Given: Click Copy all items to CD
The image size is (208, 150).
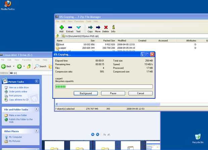Looking at the screenshot, I should [19, 100].
